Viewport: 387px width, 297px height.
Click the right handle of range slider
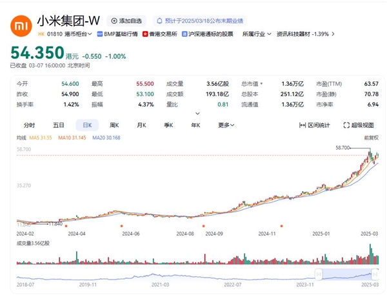(375, 274)
